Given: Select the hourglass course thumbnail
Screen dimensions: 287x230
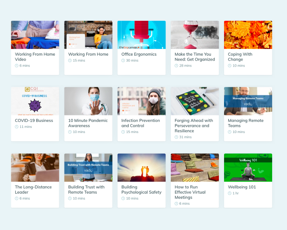Looking at the screenshot, I should 195,35.
